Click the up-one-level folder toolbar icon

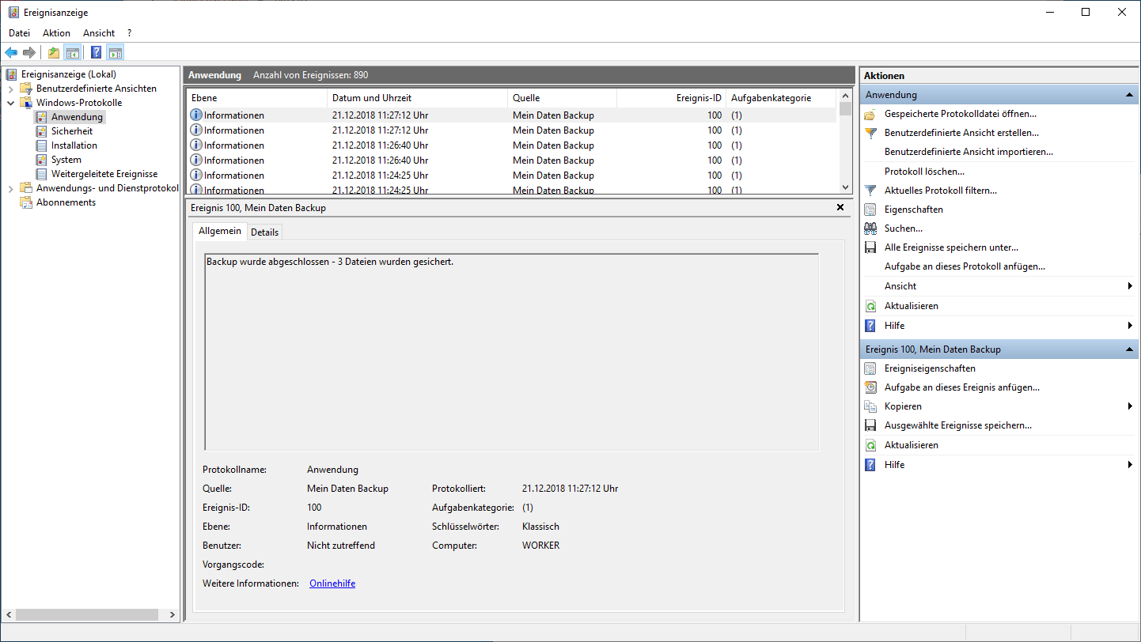click(x=54, y=53)
